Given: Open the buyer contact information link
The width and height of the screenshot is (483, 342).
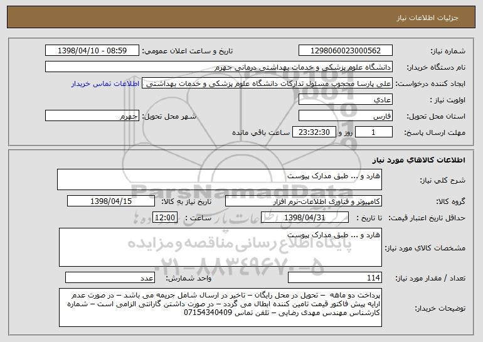Looking at the screenshot, I should 105,84.
